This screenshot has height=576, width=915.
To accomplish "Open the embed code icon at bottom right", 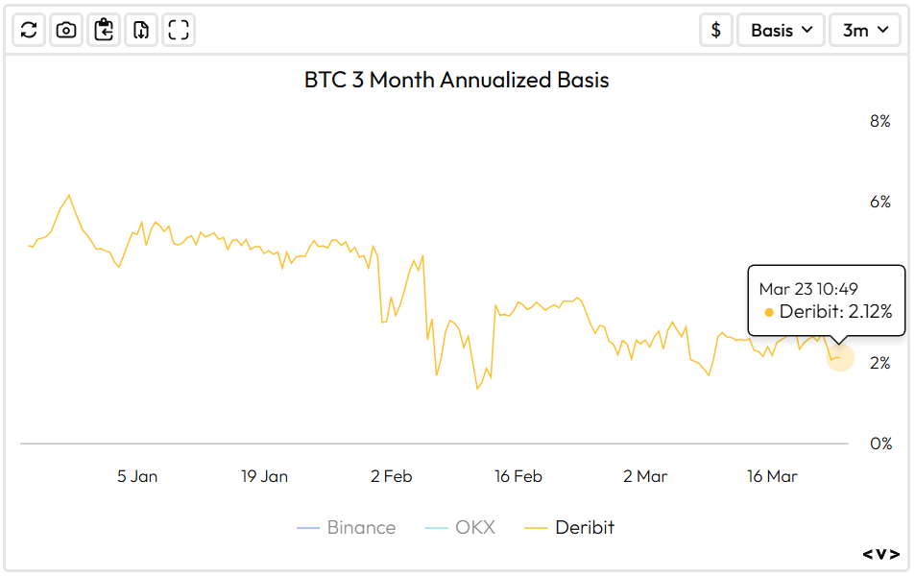I will point(880,554).
